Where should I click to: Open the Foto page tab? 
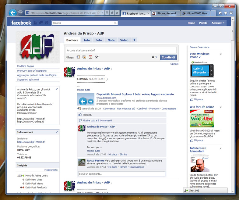pyautogui.click(x=99, y=40)
